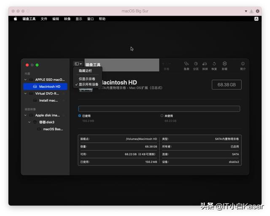The width and height of the screenshot is (270, 216).
Task: Click the Disk Utility red close button
Action: pos(27,65)
